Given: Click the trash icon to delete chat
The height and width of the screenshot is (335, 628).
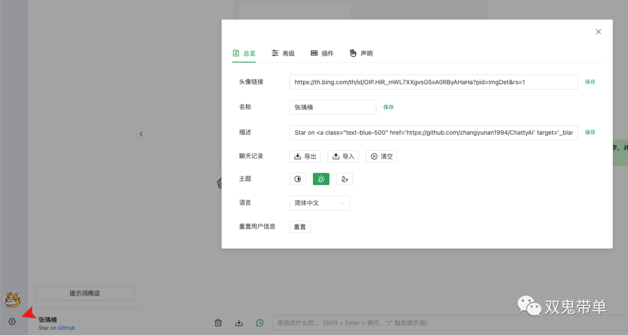Looking at the screenshot, I should point(218,323).
